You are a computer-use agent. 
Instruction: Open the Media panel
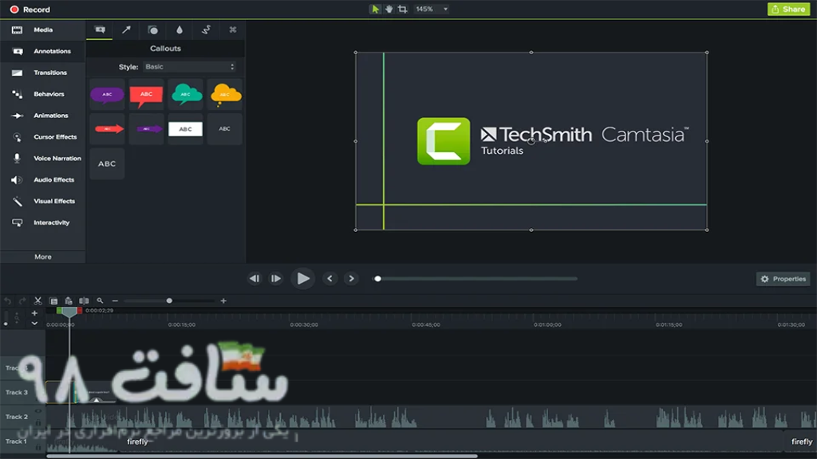(43, 29)
